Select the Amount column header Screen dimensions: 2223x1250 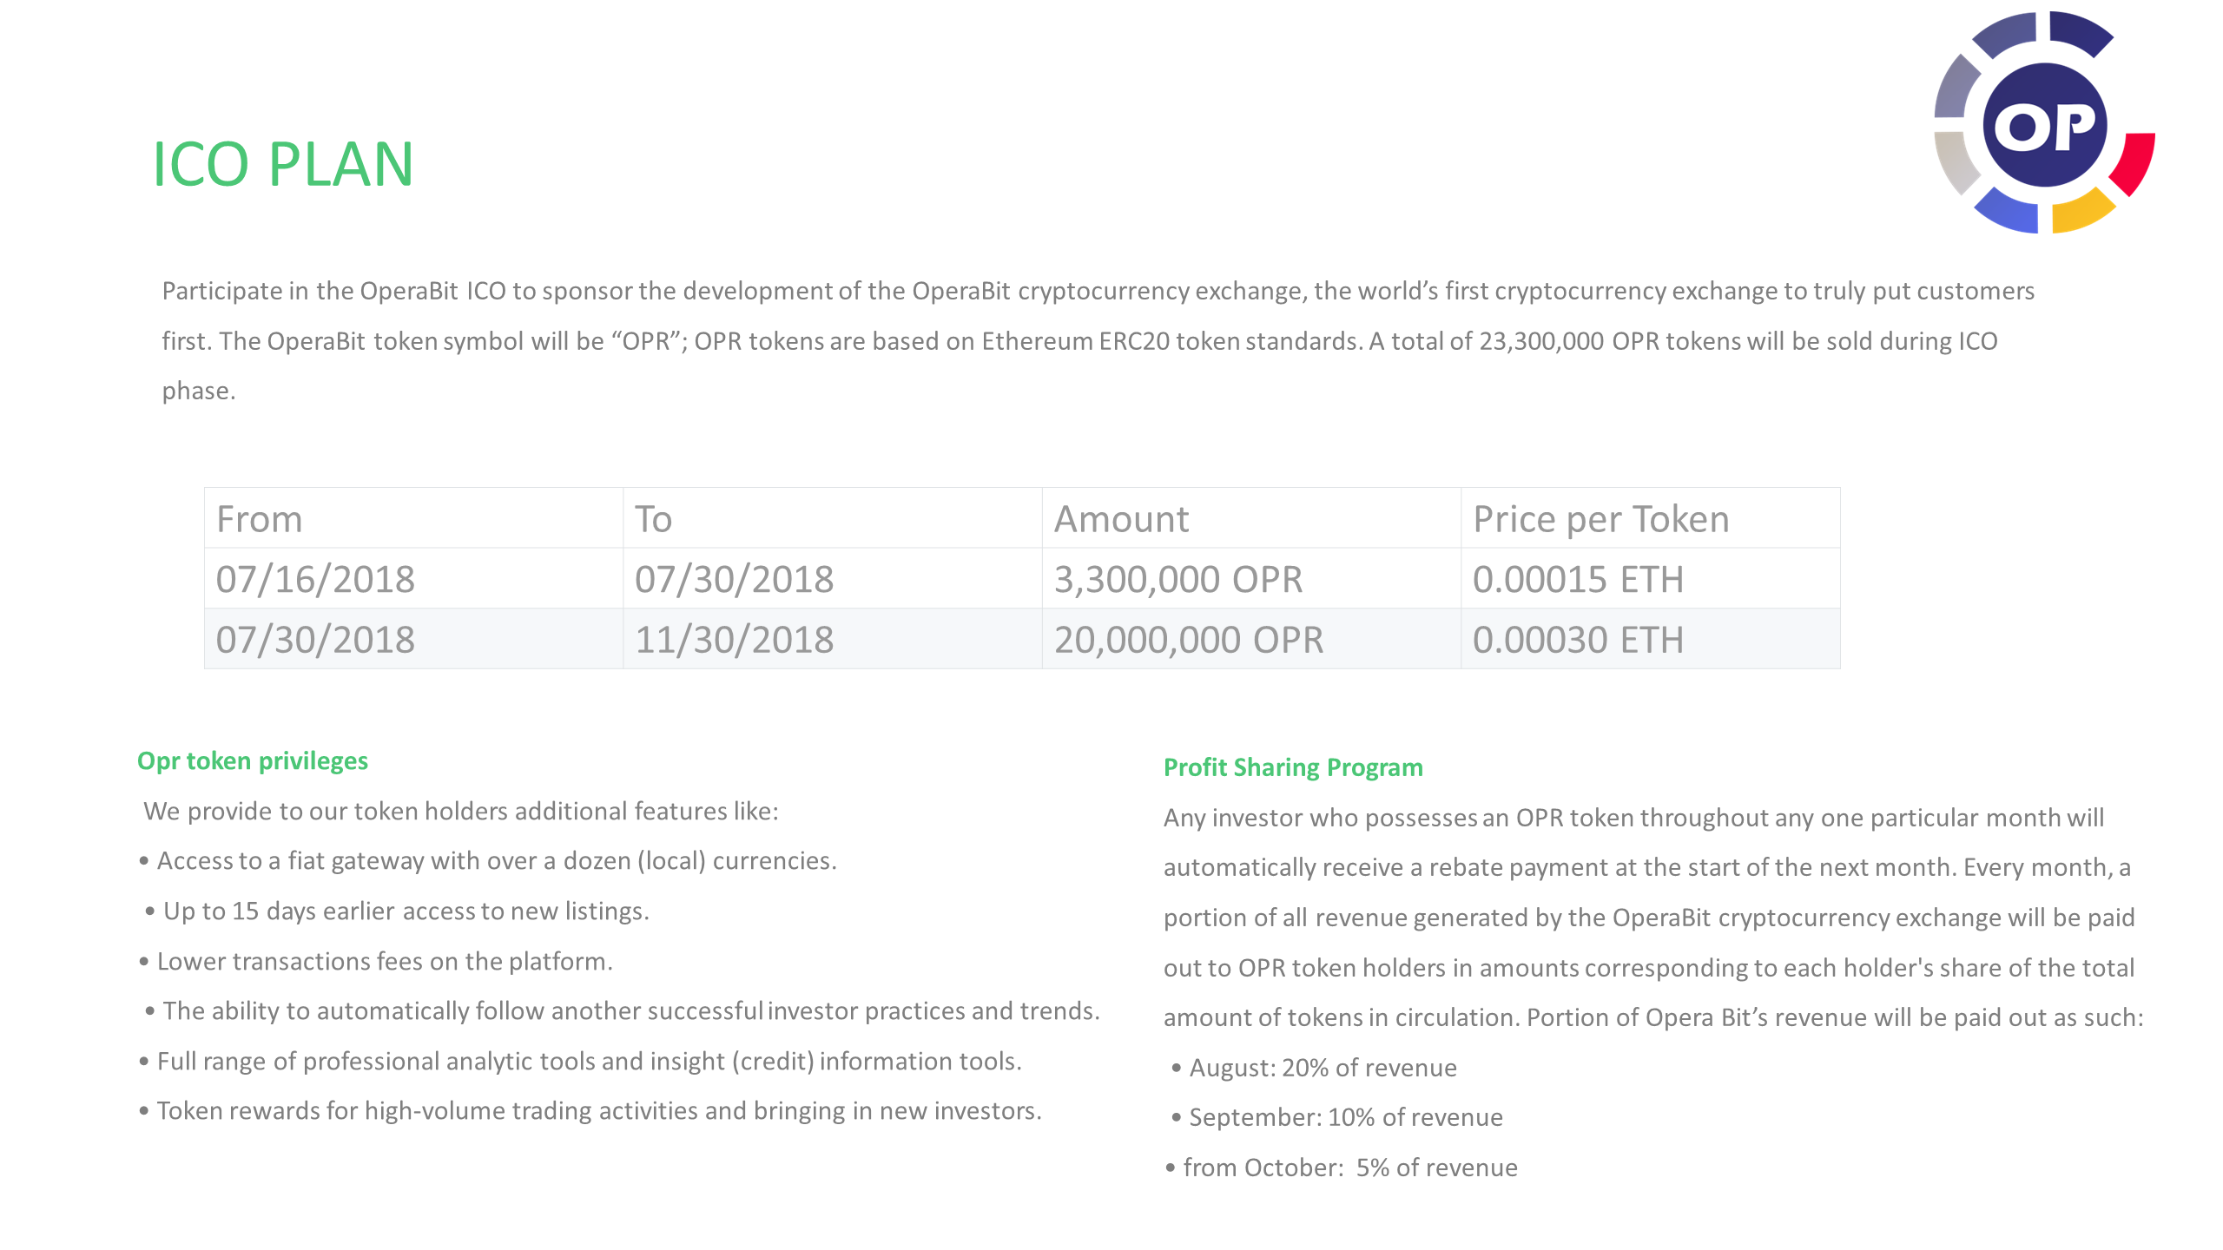coord(1251,518)
